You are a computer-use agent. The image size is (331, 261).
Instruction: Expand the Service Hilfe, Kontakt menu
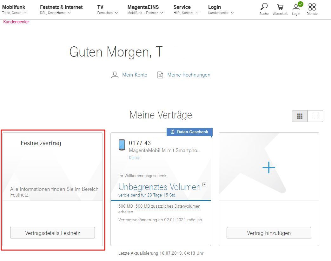pyautogui.click(x=186, y=10)
